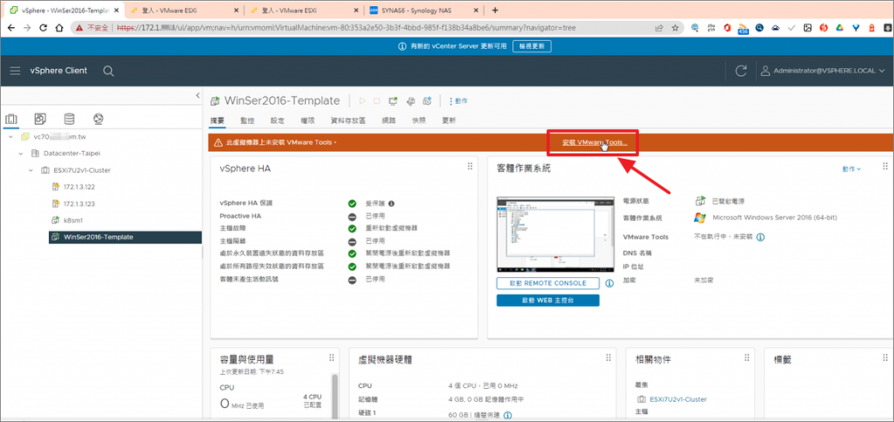894x422 pixels.
Task: Open the Administrator@VSPHERE.LOCAL user menu
Action: 822,71
